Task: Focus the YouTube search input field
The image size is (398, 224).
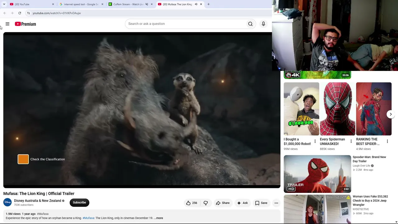Action: [x=186, y=24]
